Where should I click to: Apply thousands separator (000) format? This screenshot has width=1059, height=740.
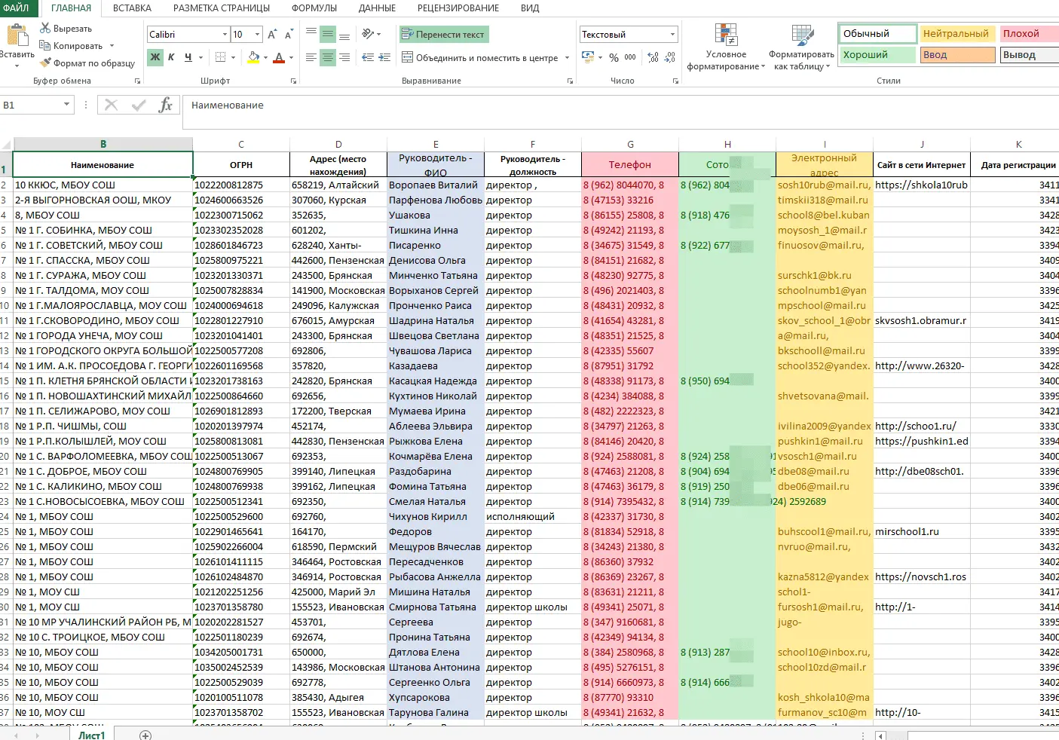630,57
